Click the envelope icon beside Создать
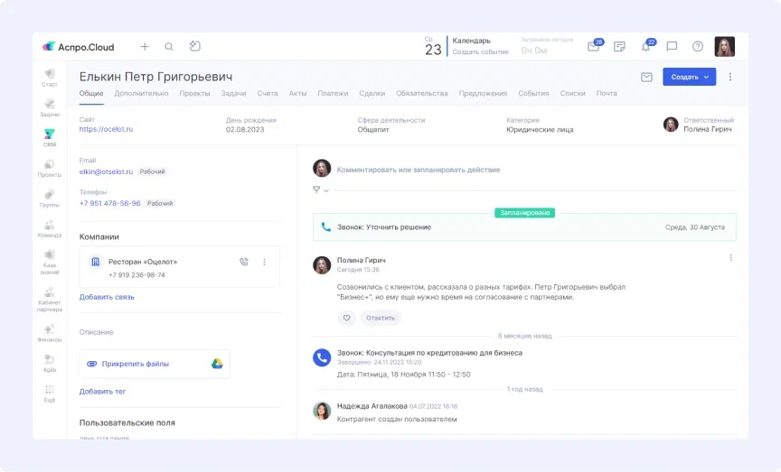Image resolution: width=781 pixels, height=472 pixels. click(646, 77)
